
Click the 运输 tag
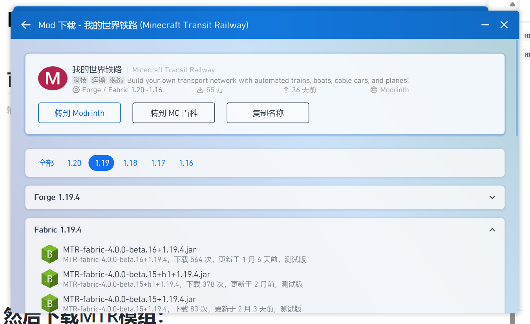pos(99,80)
